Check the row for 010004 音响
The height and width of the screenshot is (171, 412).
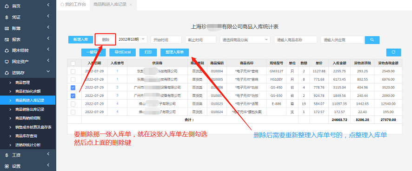[x=73, y=71]
